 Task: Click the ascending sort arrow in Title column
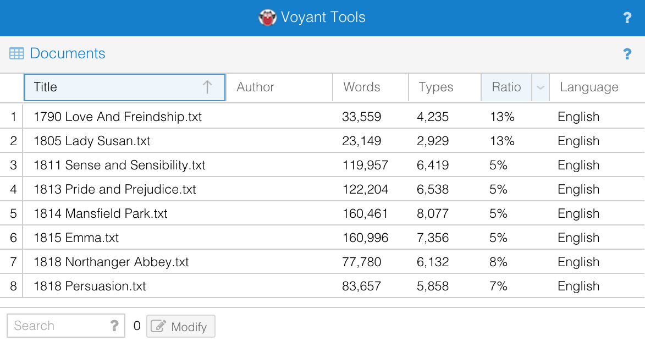click(x=208, y=87)
